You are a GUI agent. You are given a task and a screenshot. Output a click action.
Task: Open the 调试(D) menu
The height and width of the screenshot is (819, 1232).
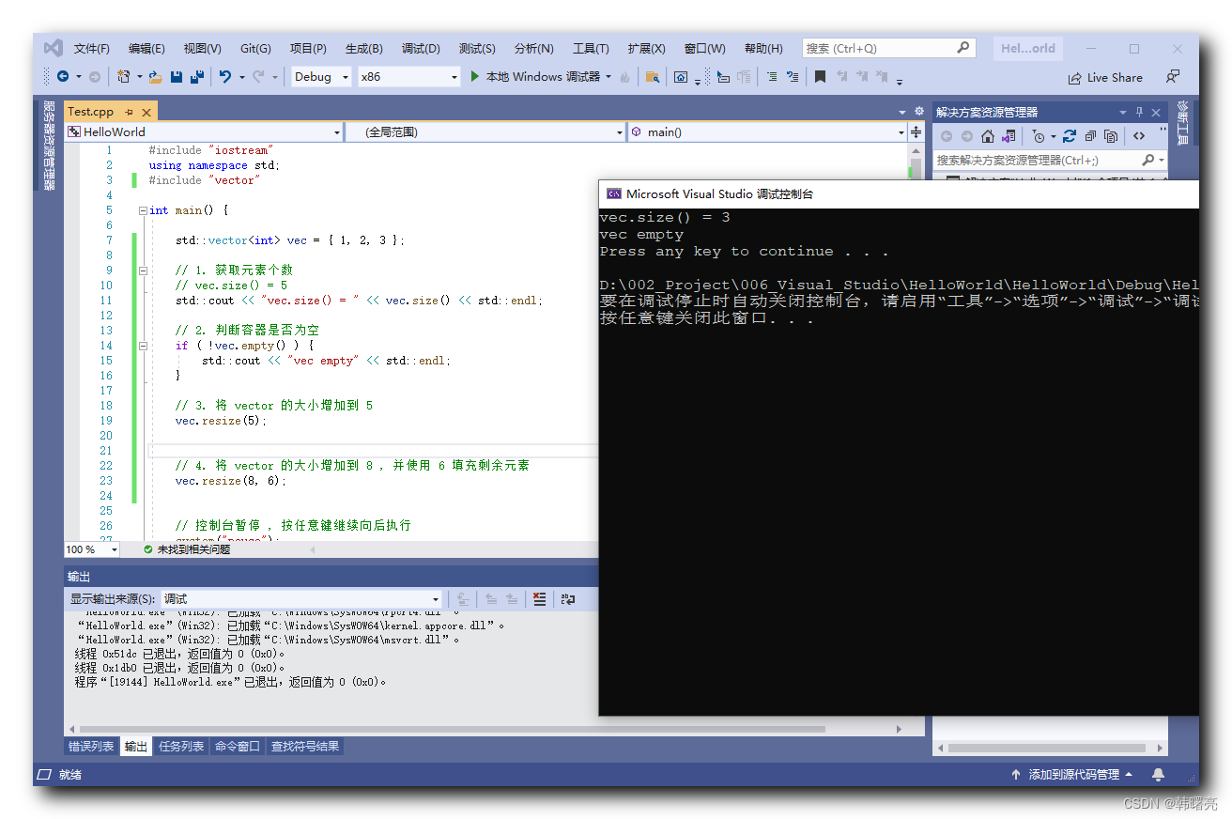pos(421,49)
